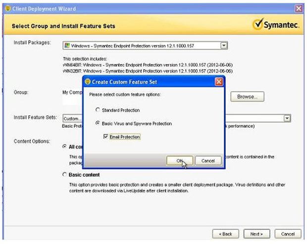Select Basic Virus and Spyware Protection option
The image size is (307, 244).
coord(98,123)
